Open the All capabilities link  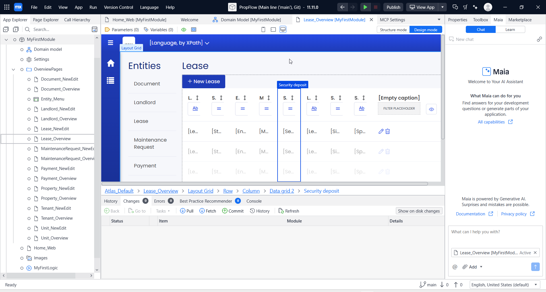pyautogui.click(x=495, y=122)
